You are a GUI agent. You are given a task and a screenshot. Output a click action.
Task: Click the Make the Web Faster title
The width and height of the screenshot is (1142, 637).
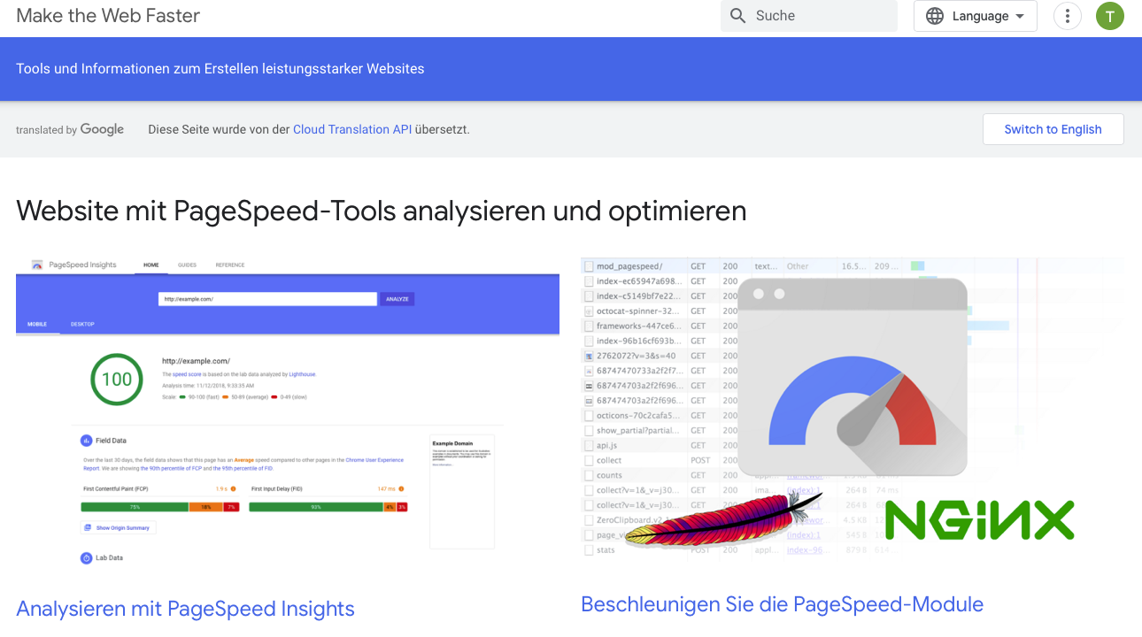coord(108,16)
